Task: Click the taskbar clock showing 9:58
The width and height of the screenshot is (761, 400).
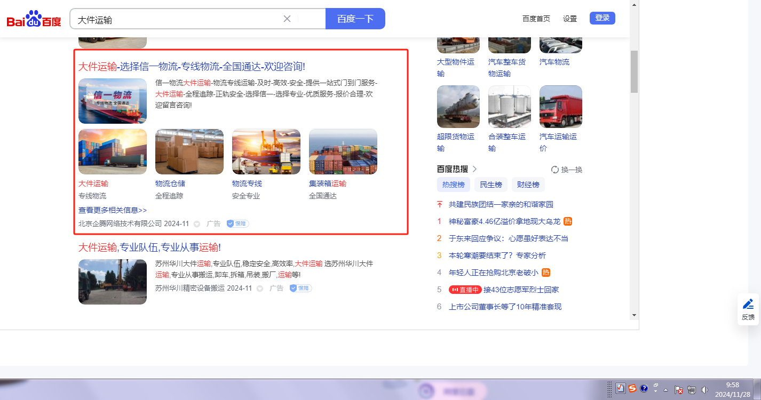Action: pyautogui.click(x=733, y=389)
